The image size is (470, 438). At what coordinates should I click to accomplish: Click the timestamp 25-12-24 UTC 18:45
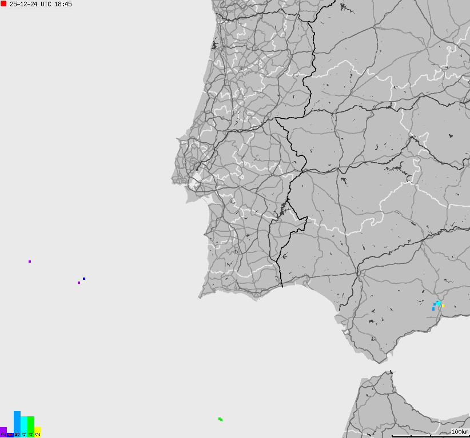click(40, 5)
